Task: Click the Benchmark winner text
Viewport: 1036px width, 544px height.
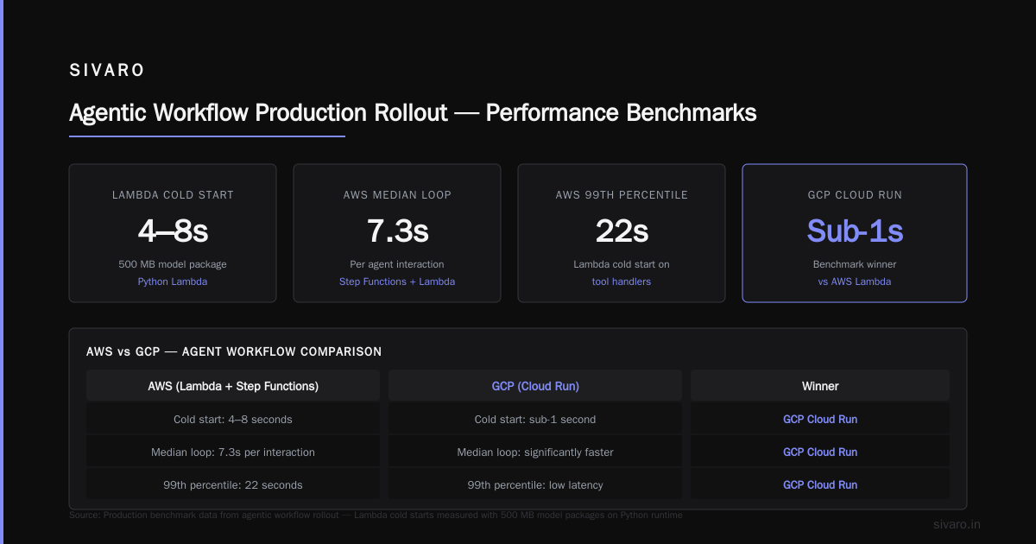Action: pyautogui.click(x=855, y=264)
